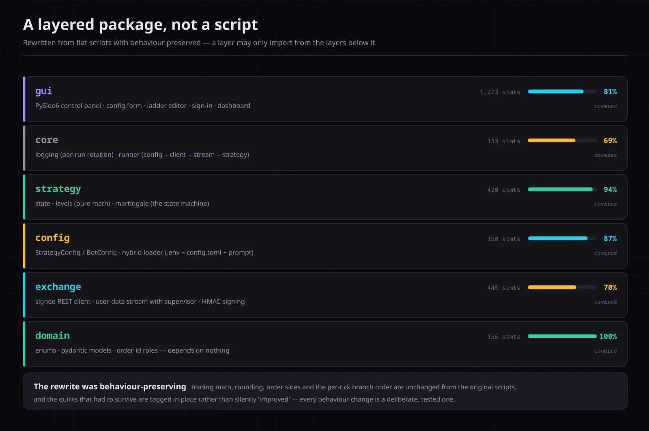649x431 pixels.
Task: Click the 69% coverage value
Action: [x=610, y=141]
